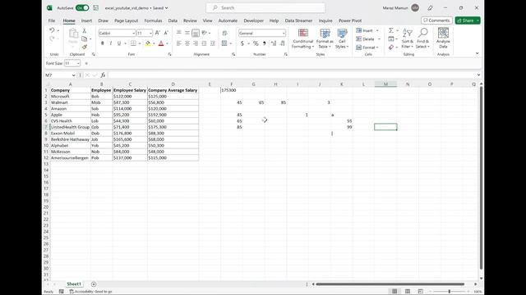Open Format as Table

point(325,39)
